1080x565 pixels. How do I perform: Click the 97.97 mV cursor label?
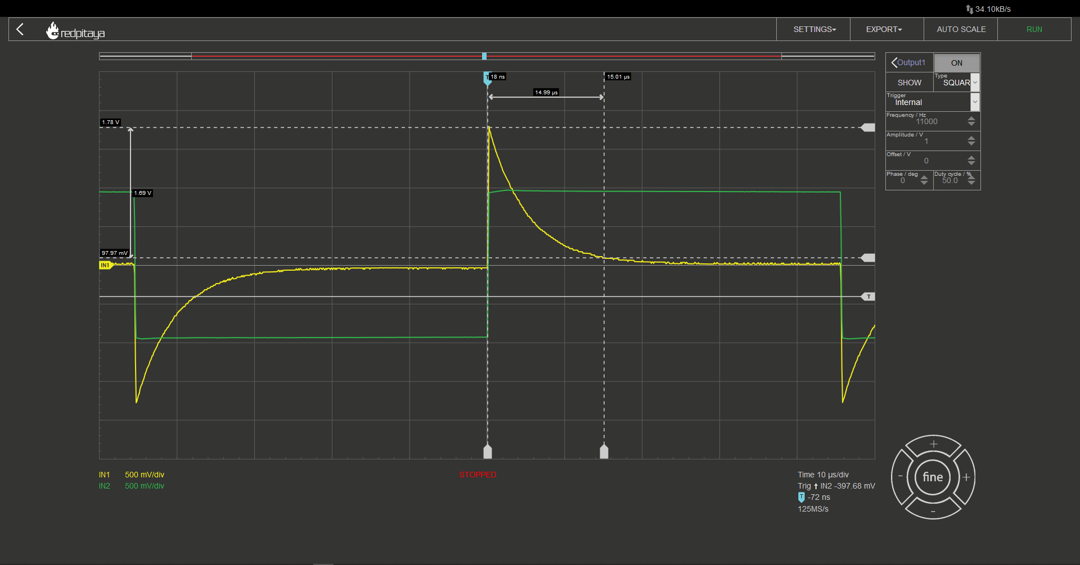click(115, 253)
